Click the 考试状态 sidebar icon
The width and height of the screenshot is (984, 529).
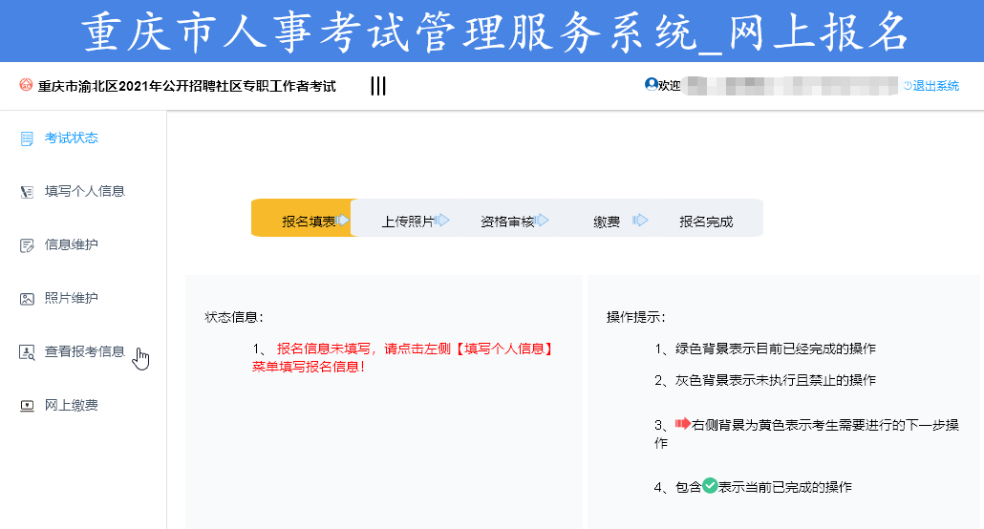pos(27,138)
